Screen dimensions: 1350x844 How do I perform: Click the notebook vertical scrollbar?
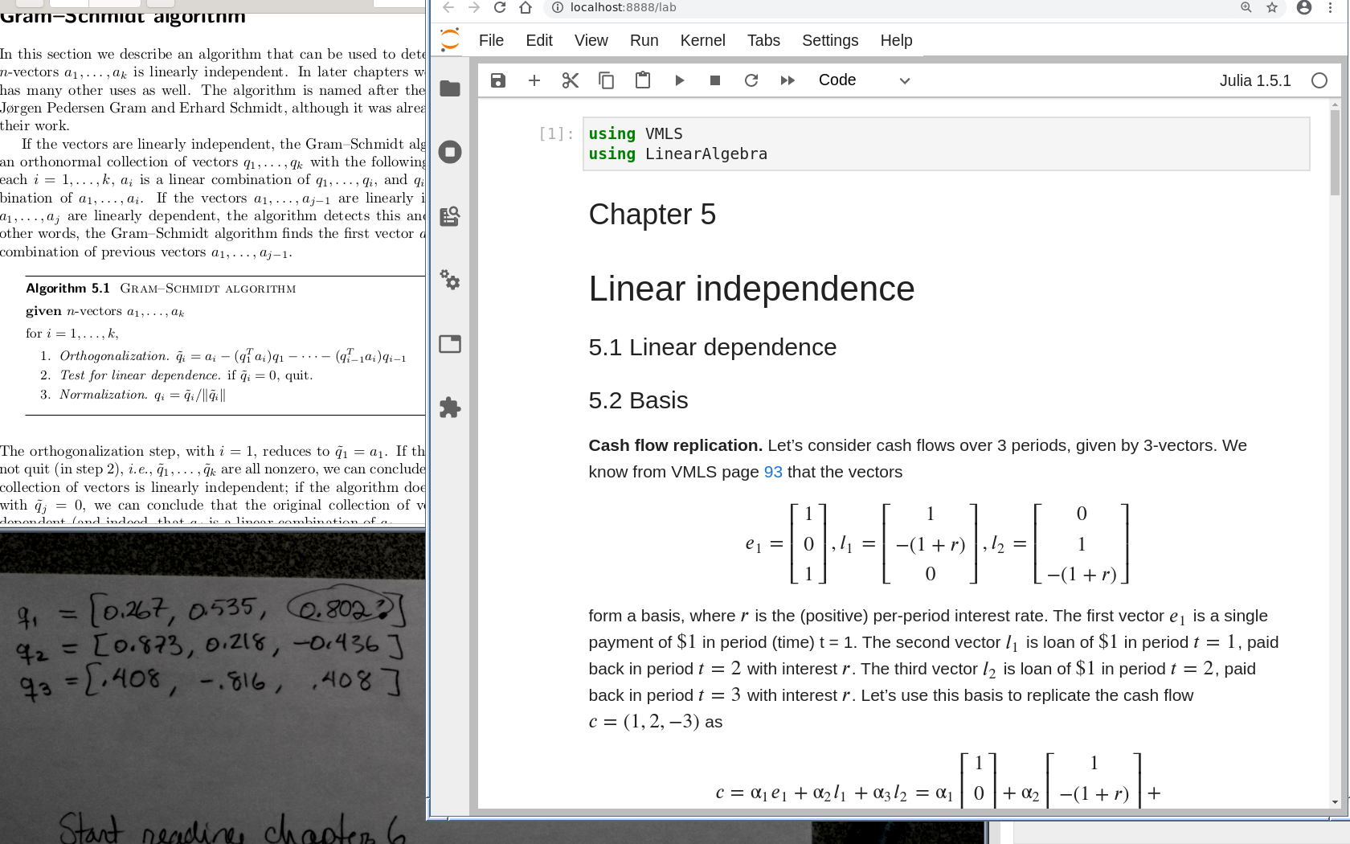tap(1335, 153)
